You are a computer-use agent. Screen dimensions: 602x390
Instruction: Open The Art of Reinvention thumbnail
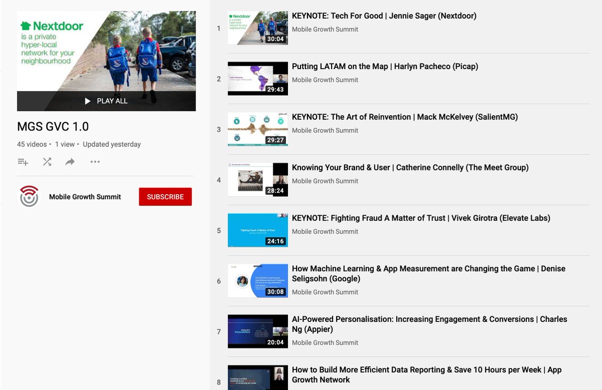point(258,129)
